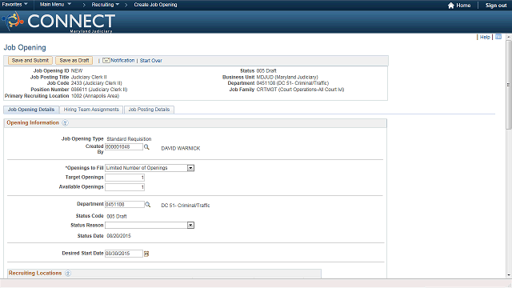This screenshot has height=288, width=512.
Task: Click Create Job Opening breadcrumb
Action: point(155,5)
